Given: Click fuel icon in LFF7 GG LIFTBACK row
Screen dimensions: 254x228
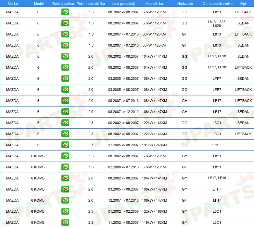Looking at the screenshot, I should point(65,90).
